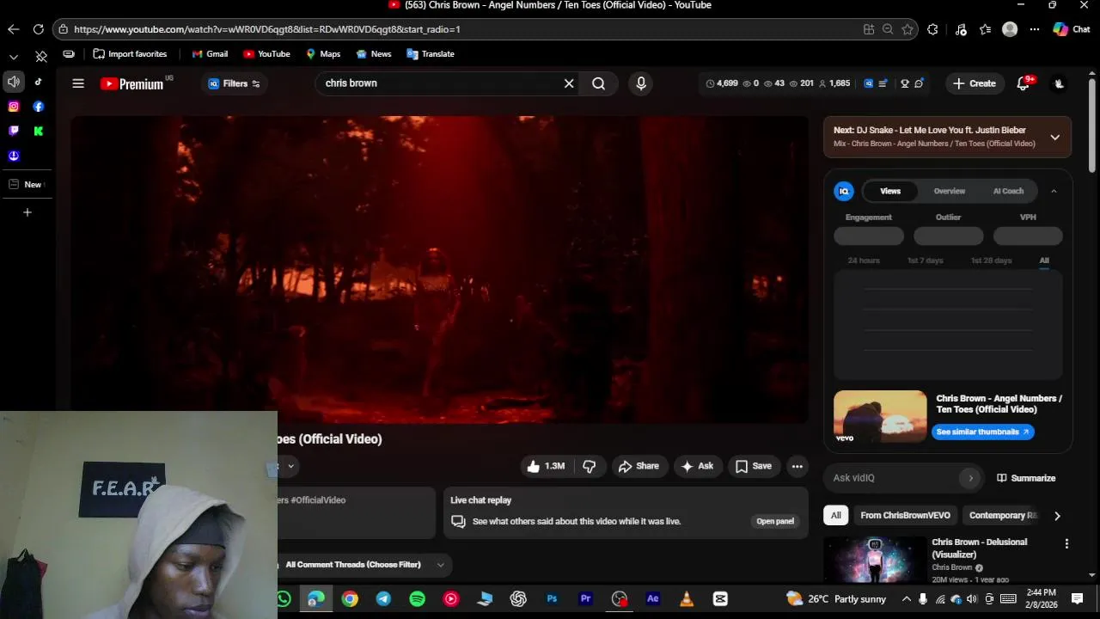Start voice search with the microphone

point(640,83)
